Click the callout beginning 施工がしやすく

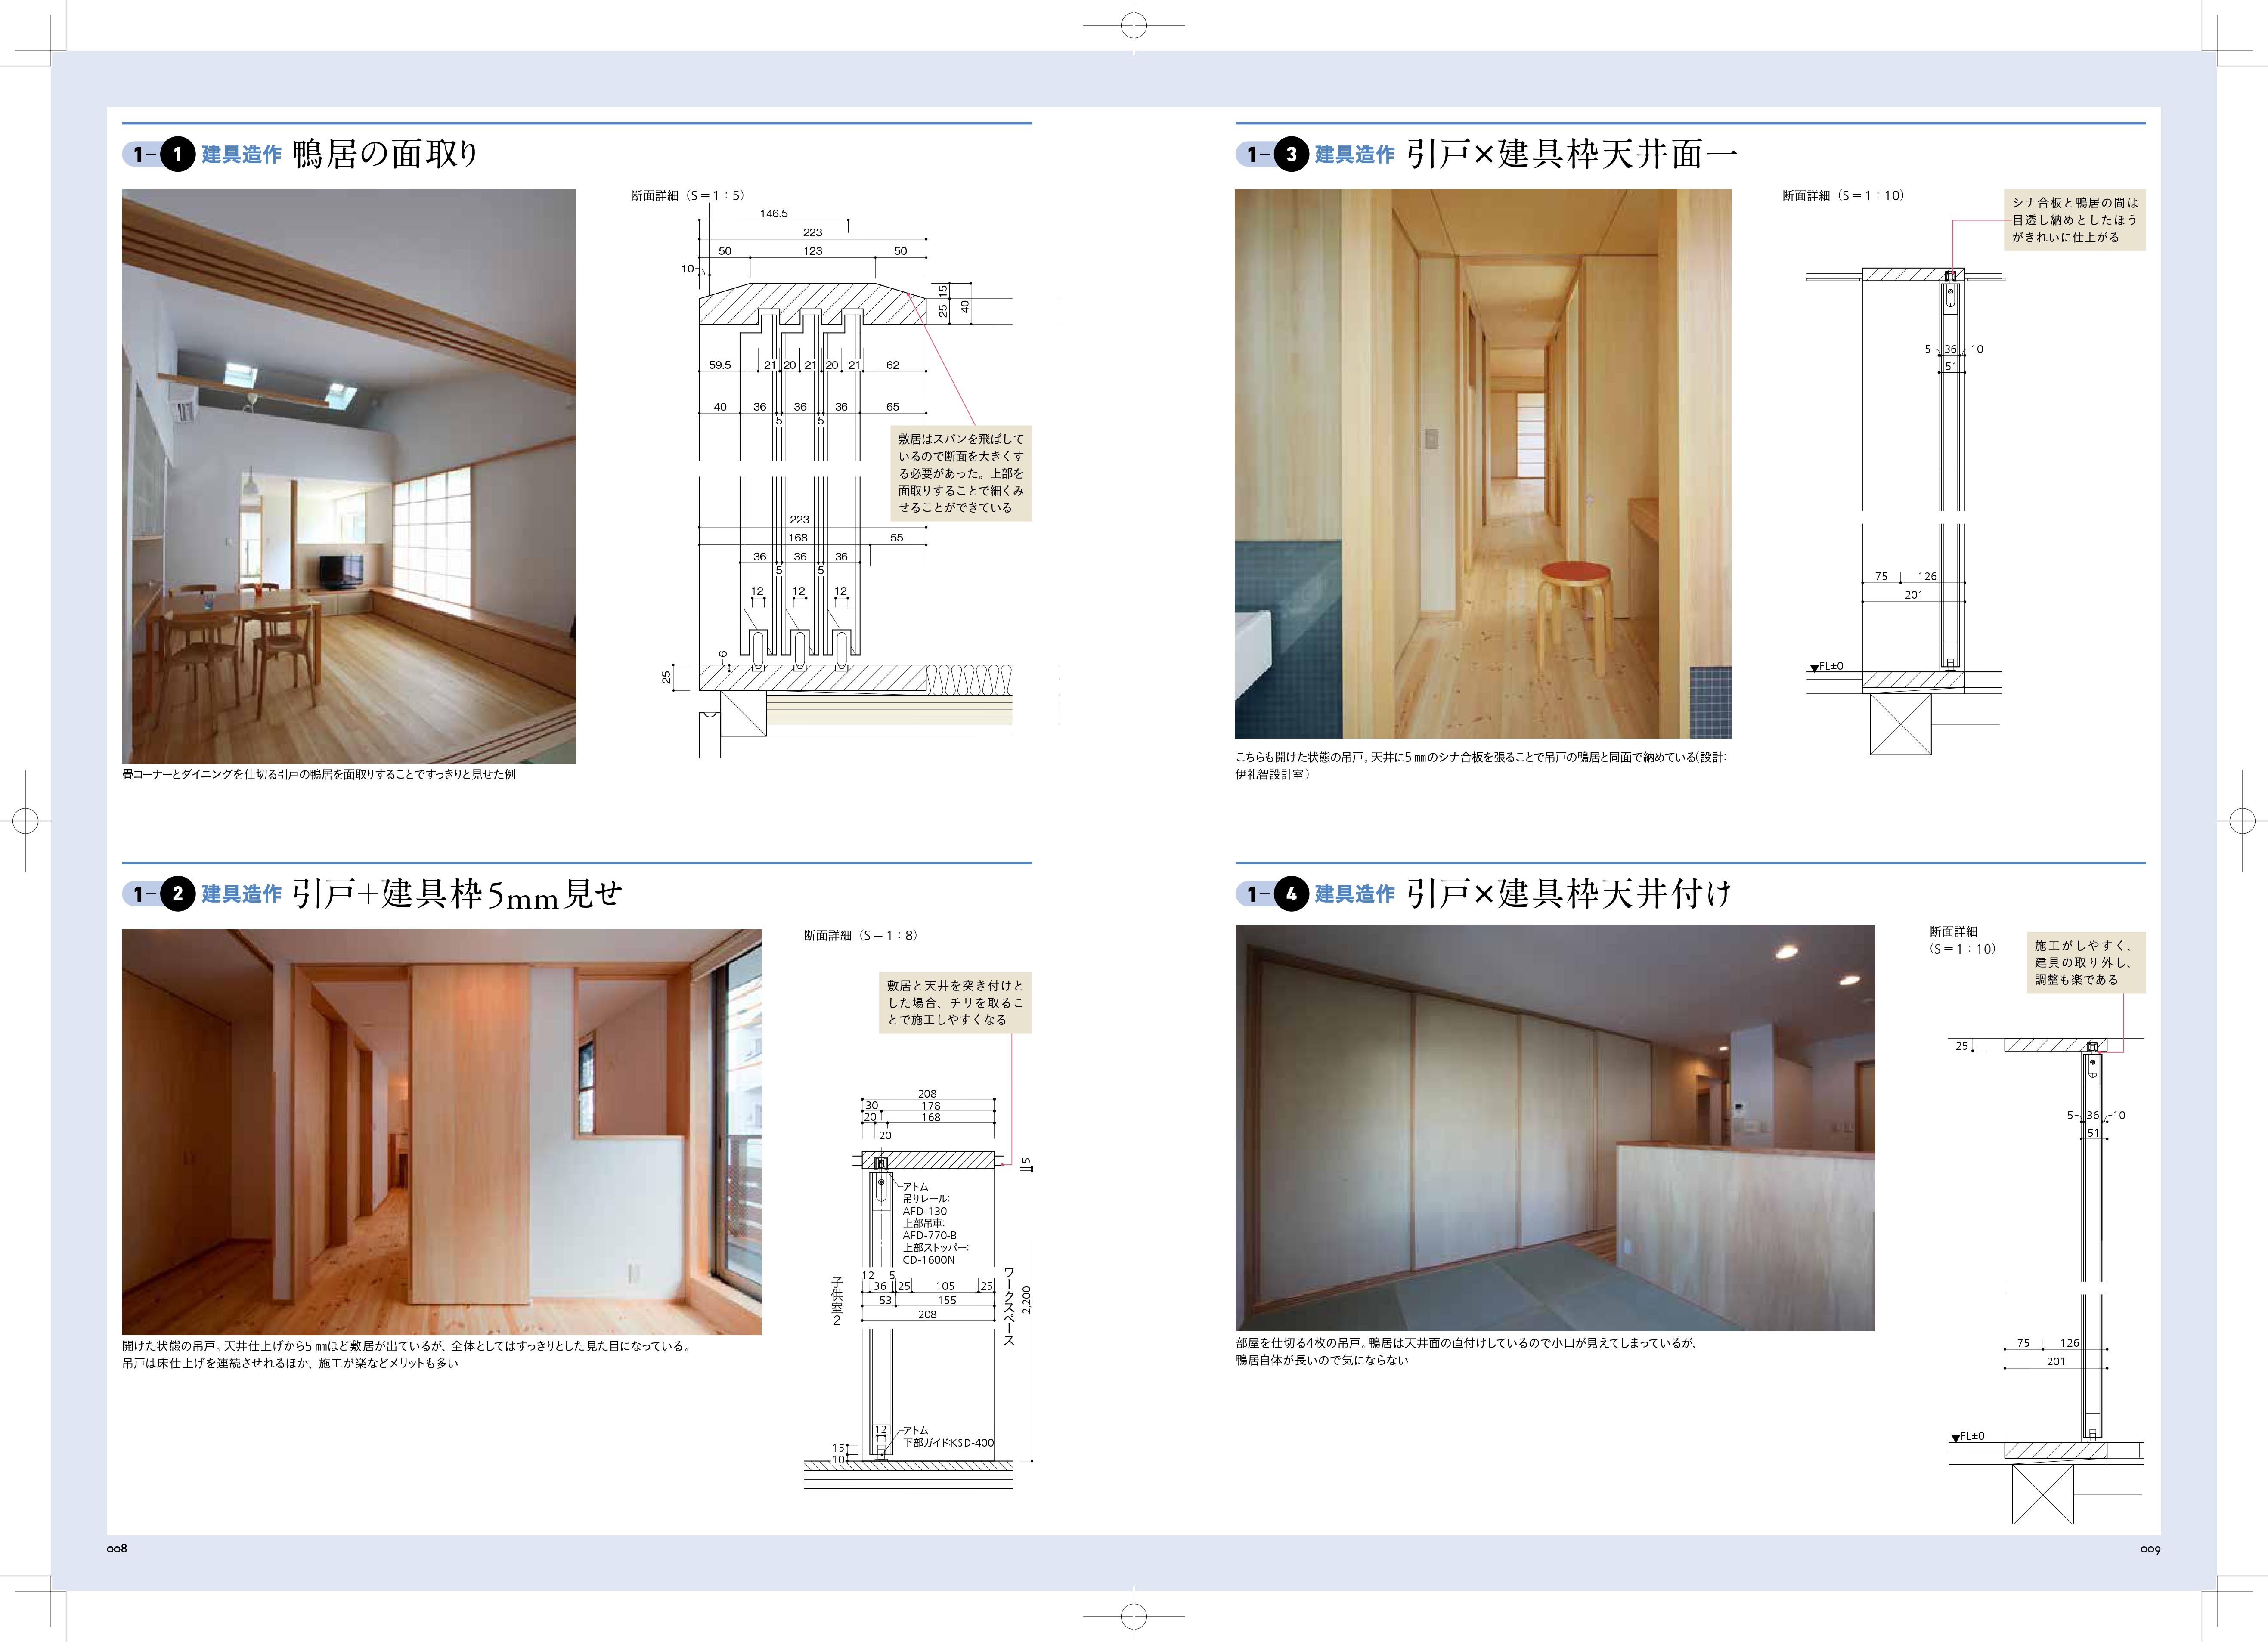click(x=2086, y=963)
